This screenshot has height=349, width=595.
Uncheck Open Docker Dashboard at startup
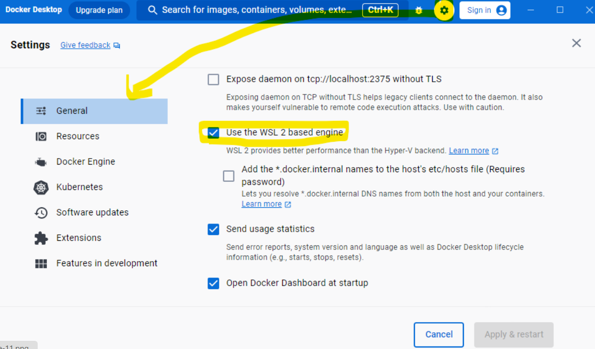[x=213, y=283]
